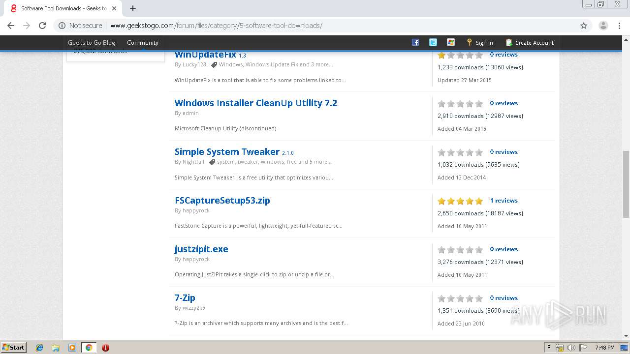Click the Chrome taskbar icon
Screen dimensions: 630x354
coord(89,348)
